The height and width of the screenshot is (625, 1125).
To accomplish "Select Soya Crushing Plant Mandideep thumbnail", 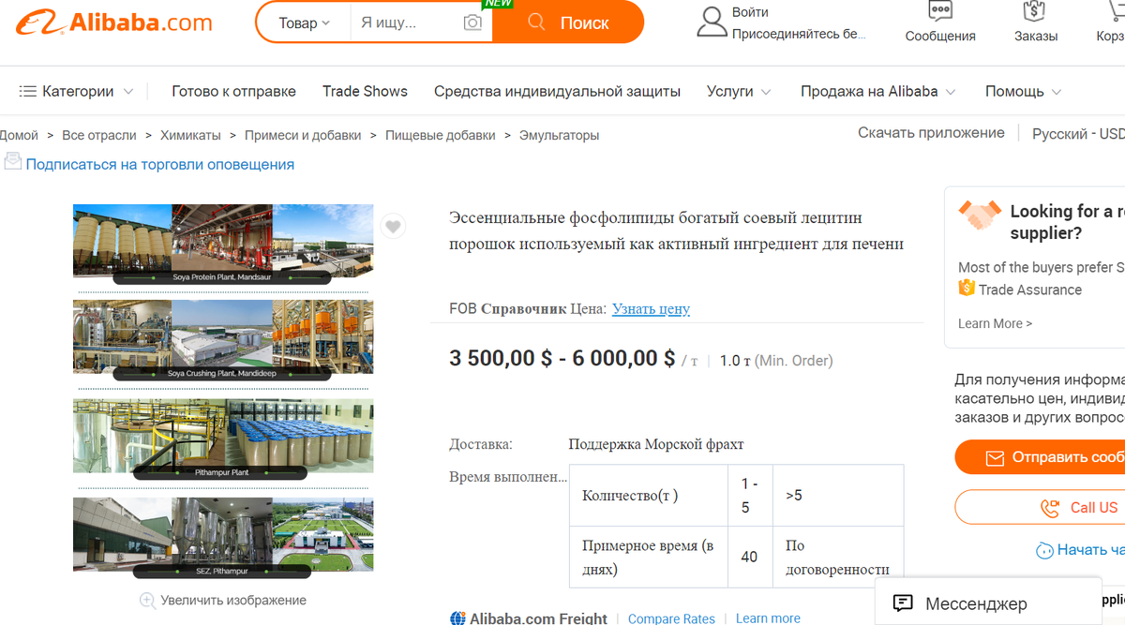I will coord(223,340).
